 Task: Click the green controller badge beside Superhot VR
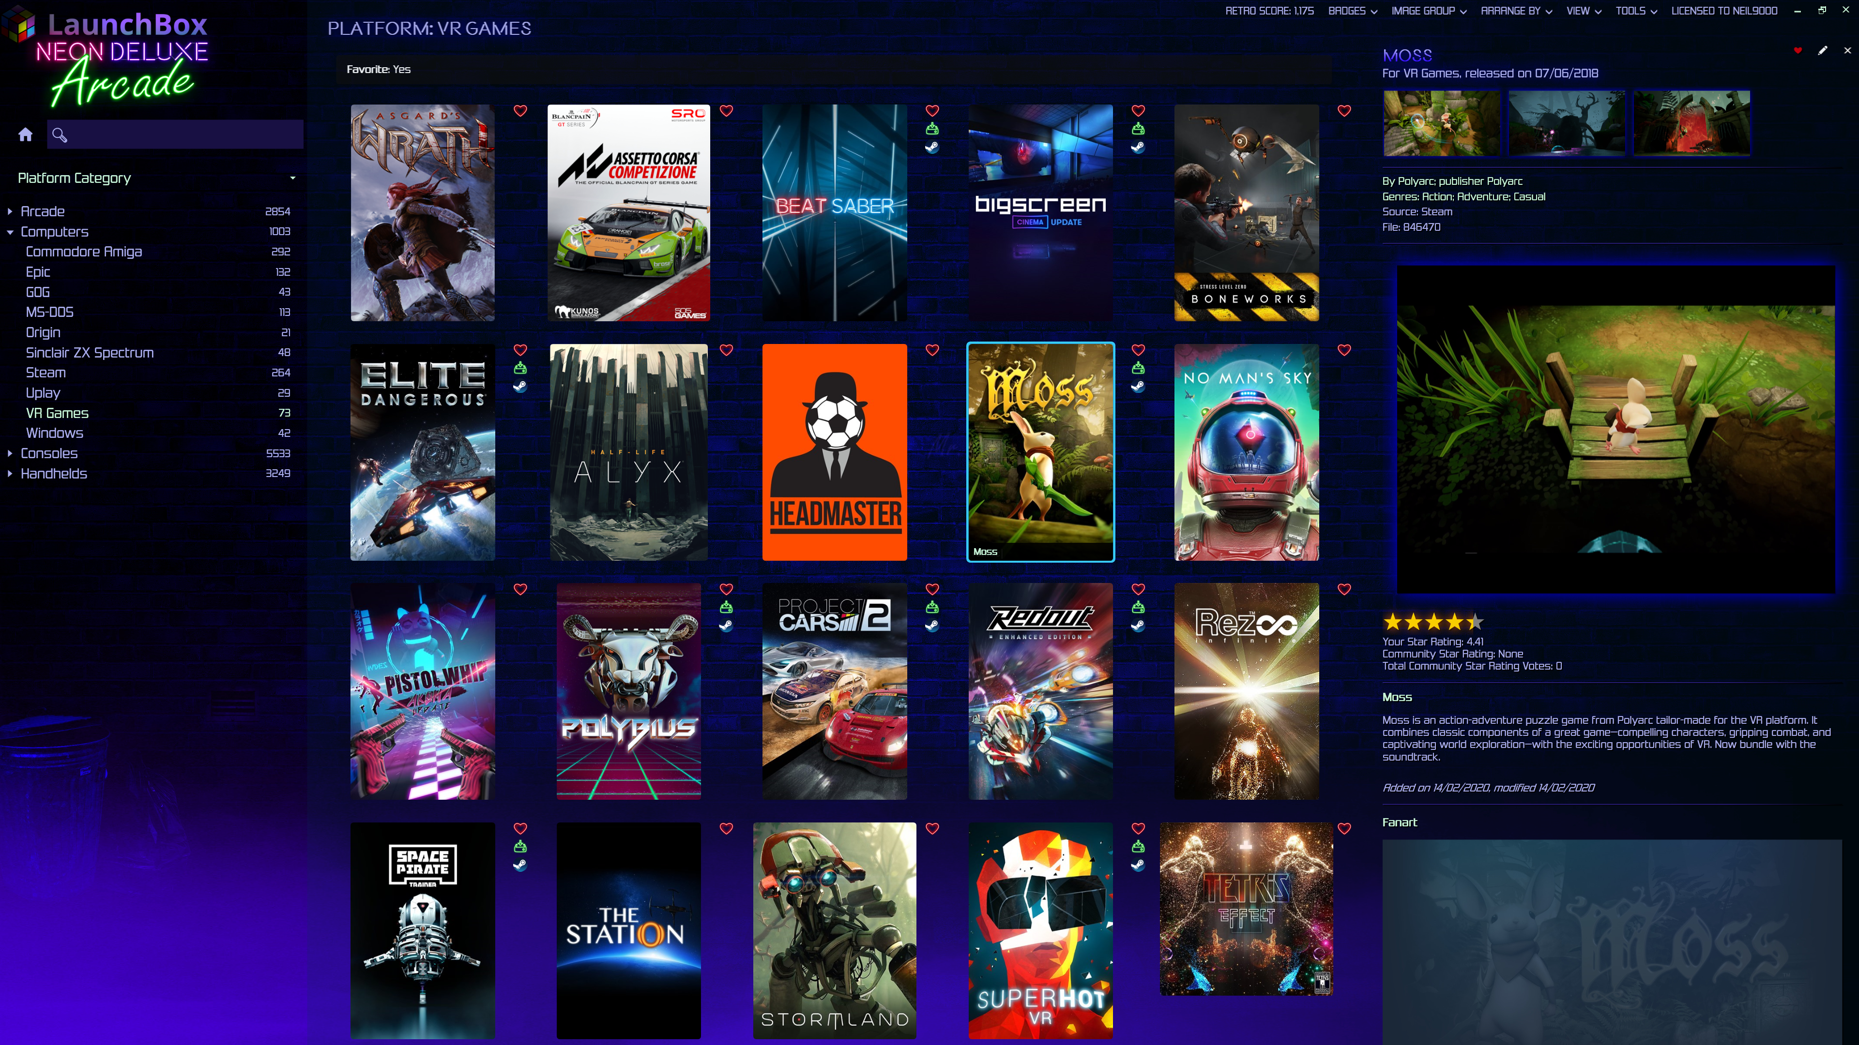coord(1138,847)
